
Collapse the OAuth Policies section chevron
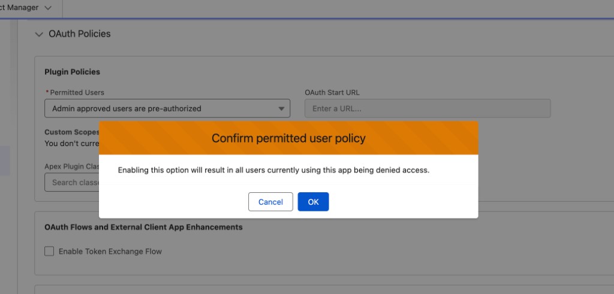[x=39, y=34]
